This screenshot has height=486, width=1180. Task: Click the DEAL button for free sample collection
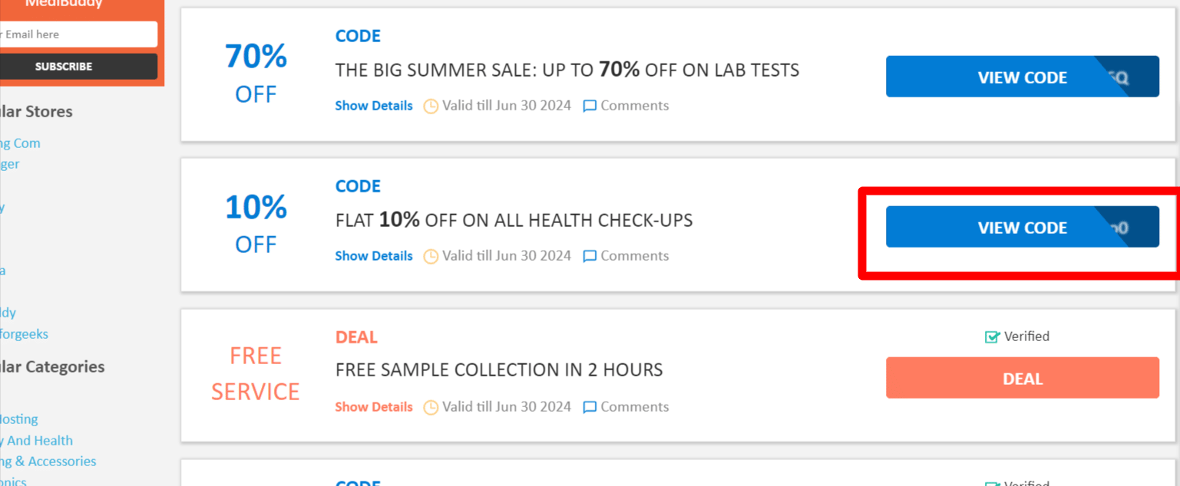tap(1022, 378)
